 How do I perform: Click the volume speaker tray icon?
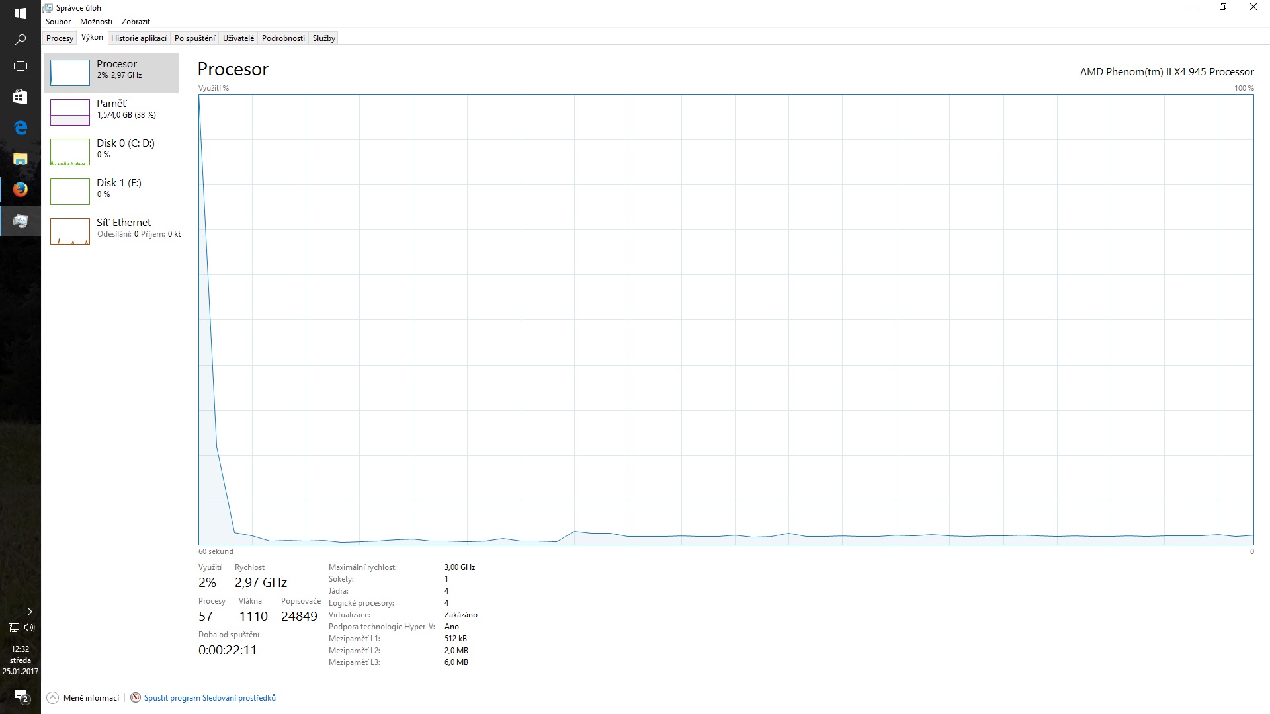[28, 627]
